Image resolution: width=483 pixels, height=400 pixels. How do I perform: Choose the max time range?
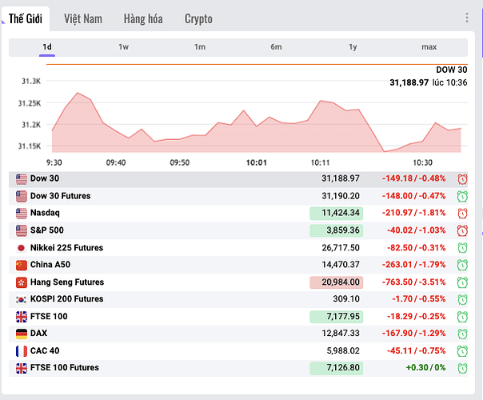[x=429, y=47]
